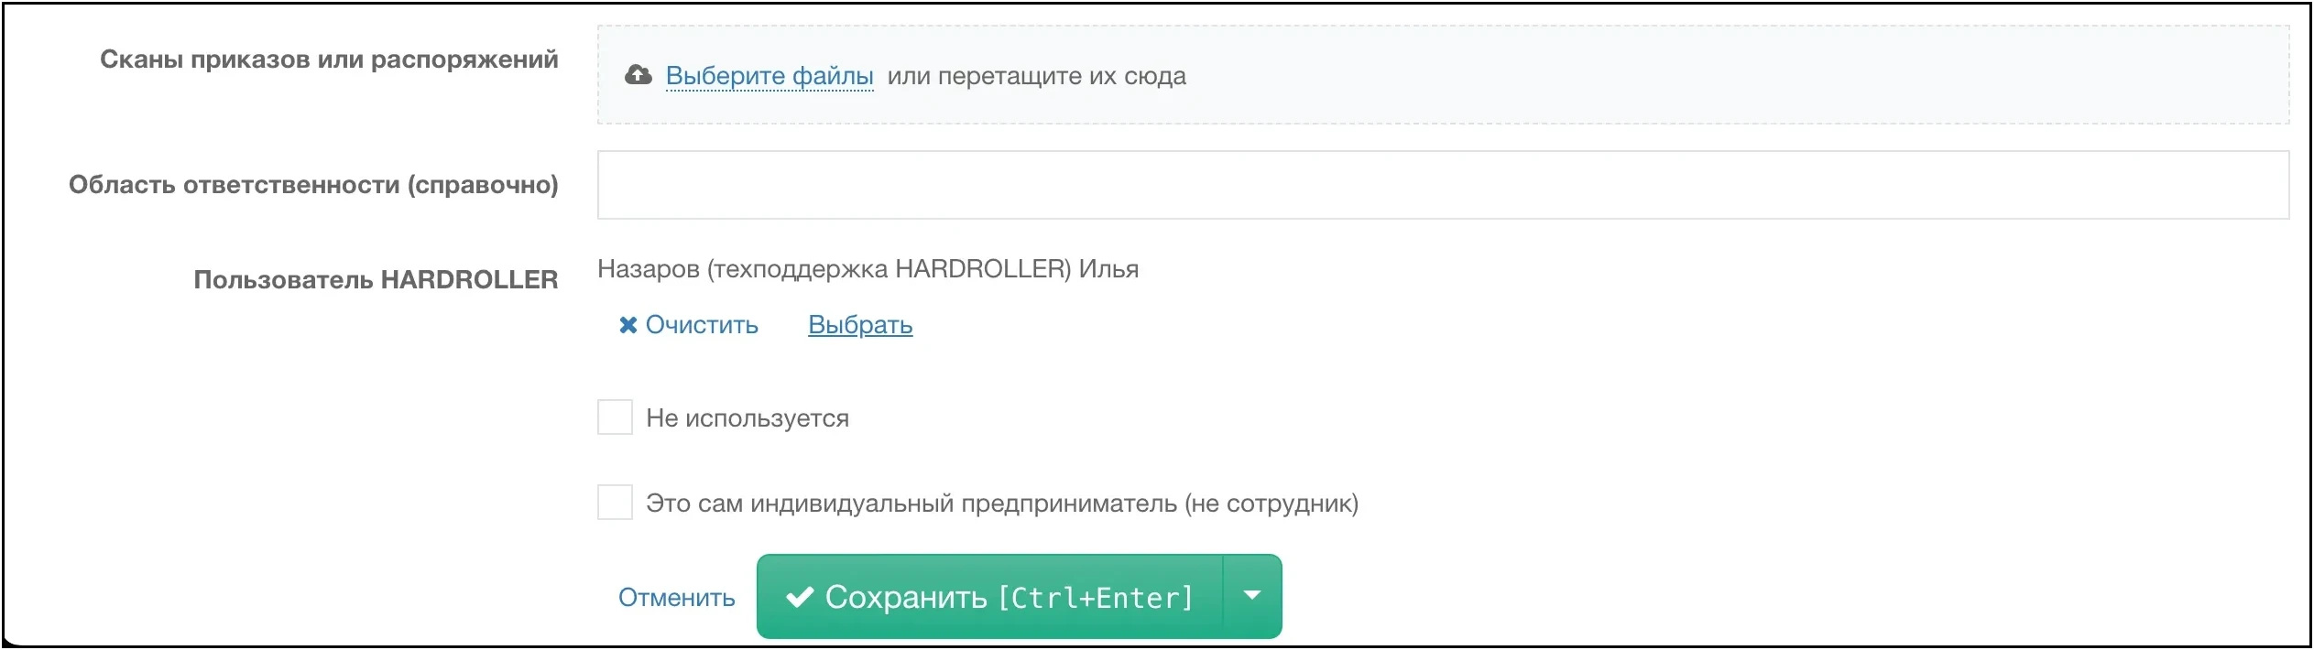Viewport: 2314px width, 650px height.
Task: Open Выберите файлы to attach order scans
Action: (770, 76)
